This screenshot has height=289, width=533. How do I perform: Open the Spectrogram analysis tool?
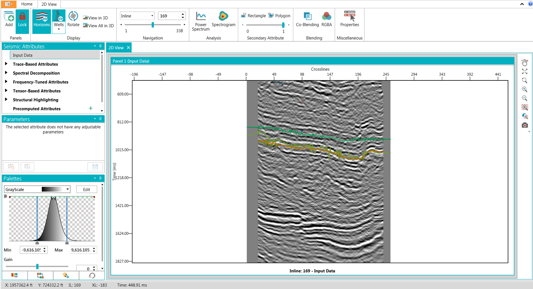coord(223,19)
